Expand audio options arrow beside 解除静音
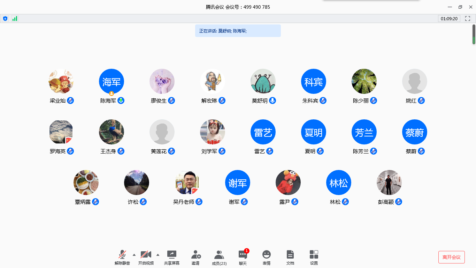 click(134, 255)
